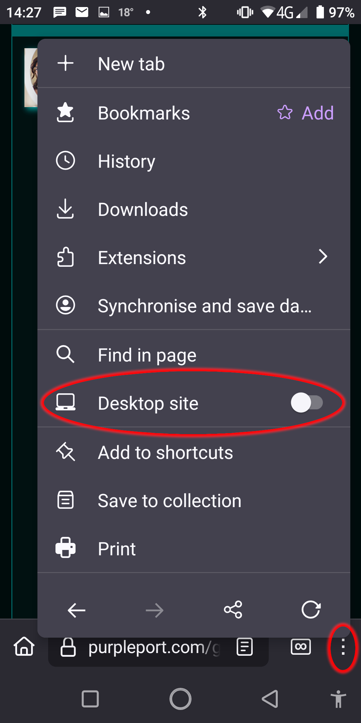Image resolution: width=361 pixels, height=723 pixels.
Task: Tap the Synchronise account avatar icon
Action: (x=66, y=305)
